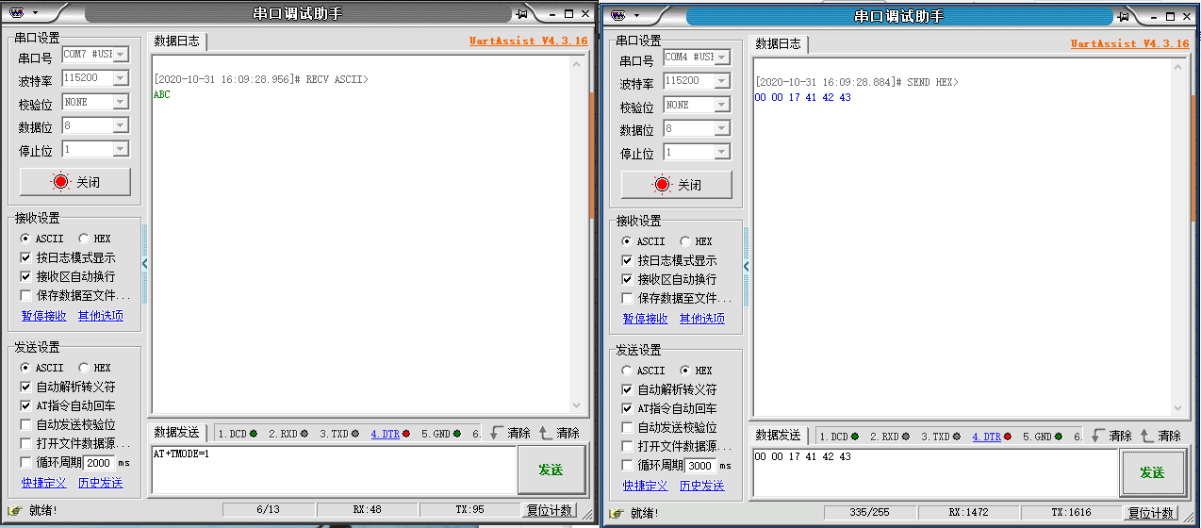Click 关闭 port button in COM7 window

pos(75,182)
